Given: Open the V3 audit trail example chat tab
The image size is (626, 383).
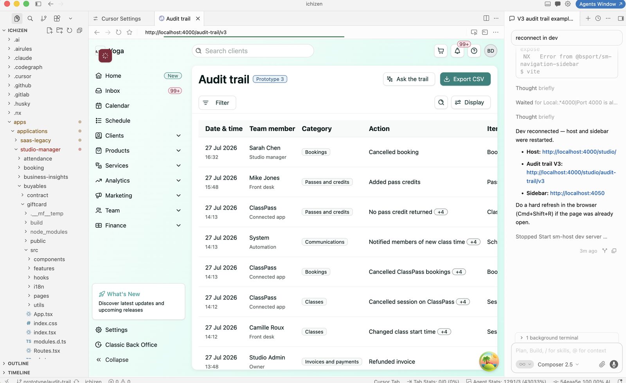Looking at the screenshot, I should point(541,18).
